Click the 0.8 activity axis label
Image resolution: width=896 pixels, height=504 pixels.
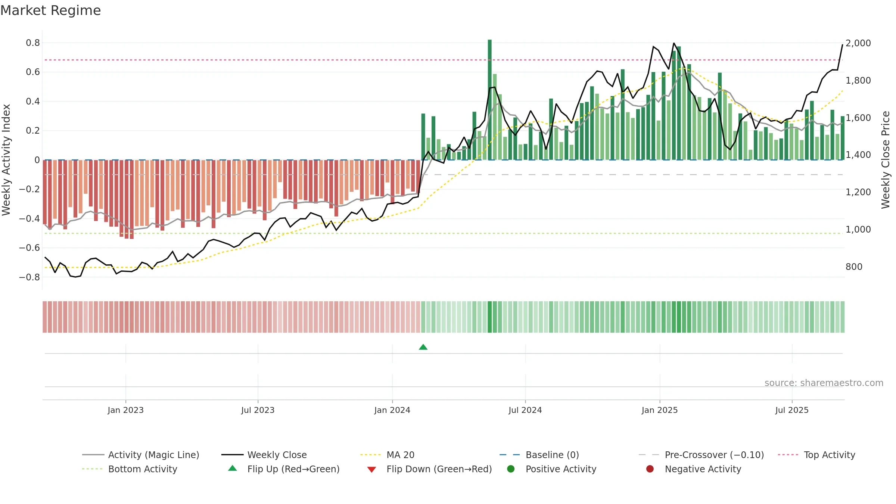coord(33,43)
